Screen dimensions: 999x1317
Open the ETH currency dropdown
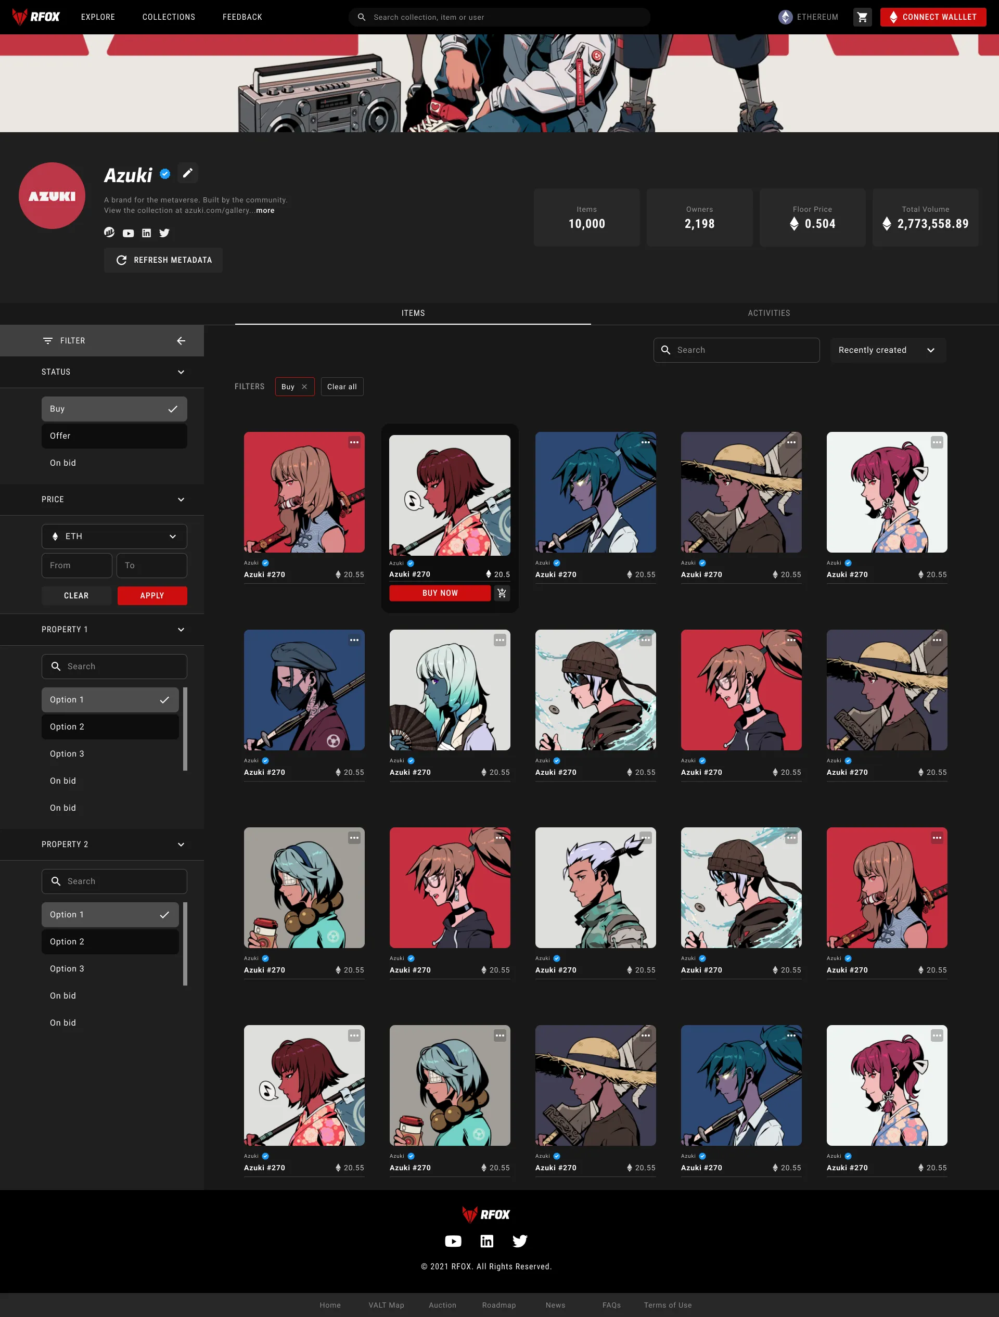(x=114, y=536)
